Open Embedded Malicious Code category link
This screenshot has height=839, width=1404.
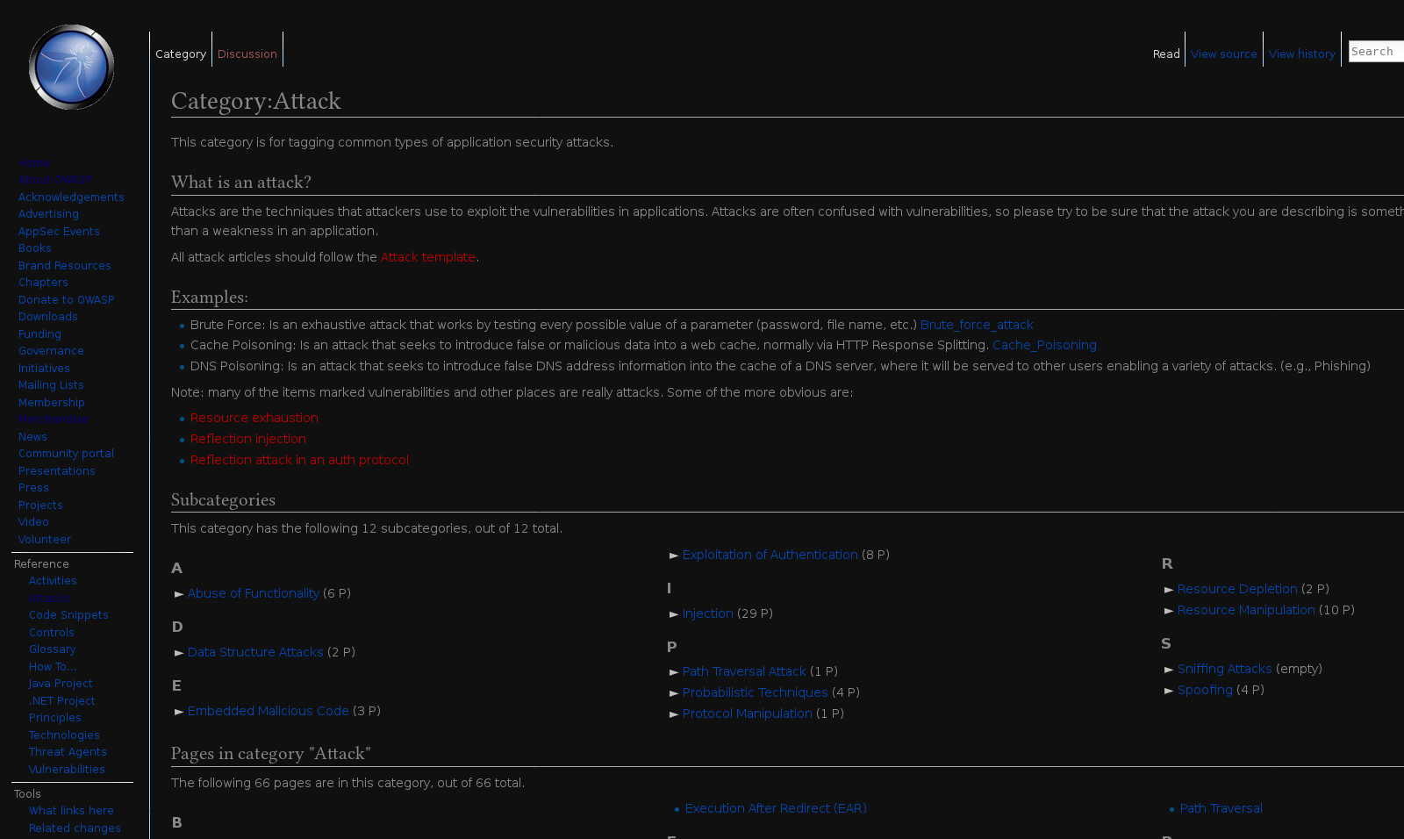(x=269, y=711)
